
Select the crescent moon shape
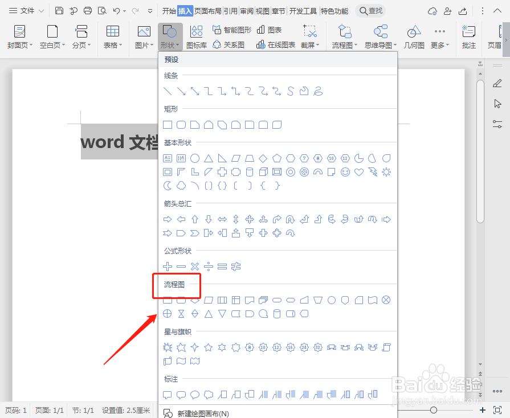[x=168, y=186]
